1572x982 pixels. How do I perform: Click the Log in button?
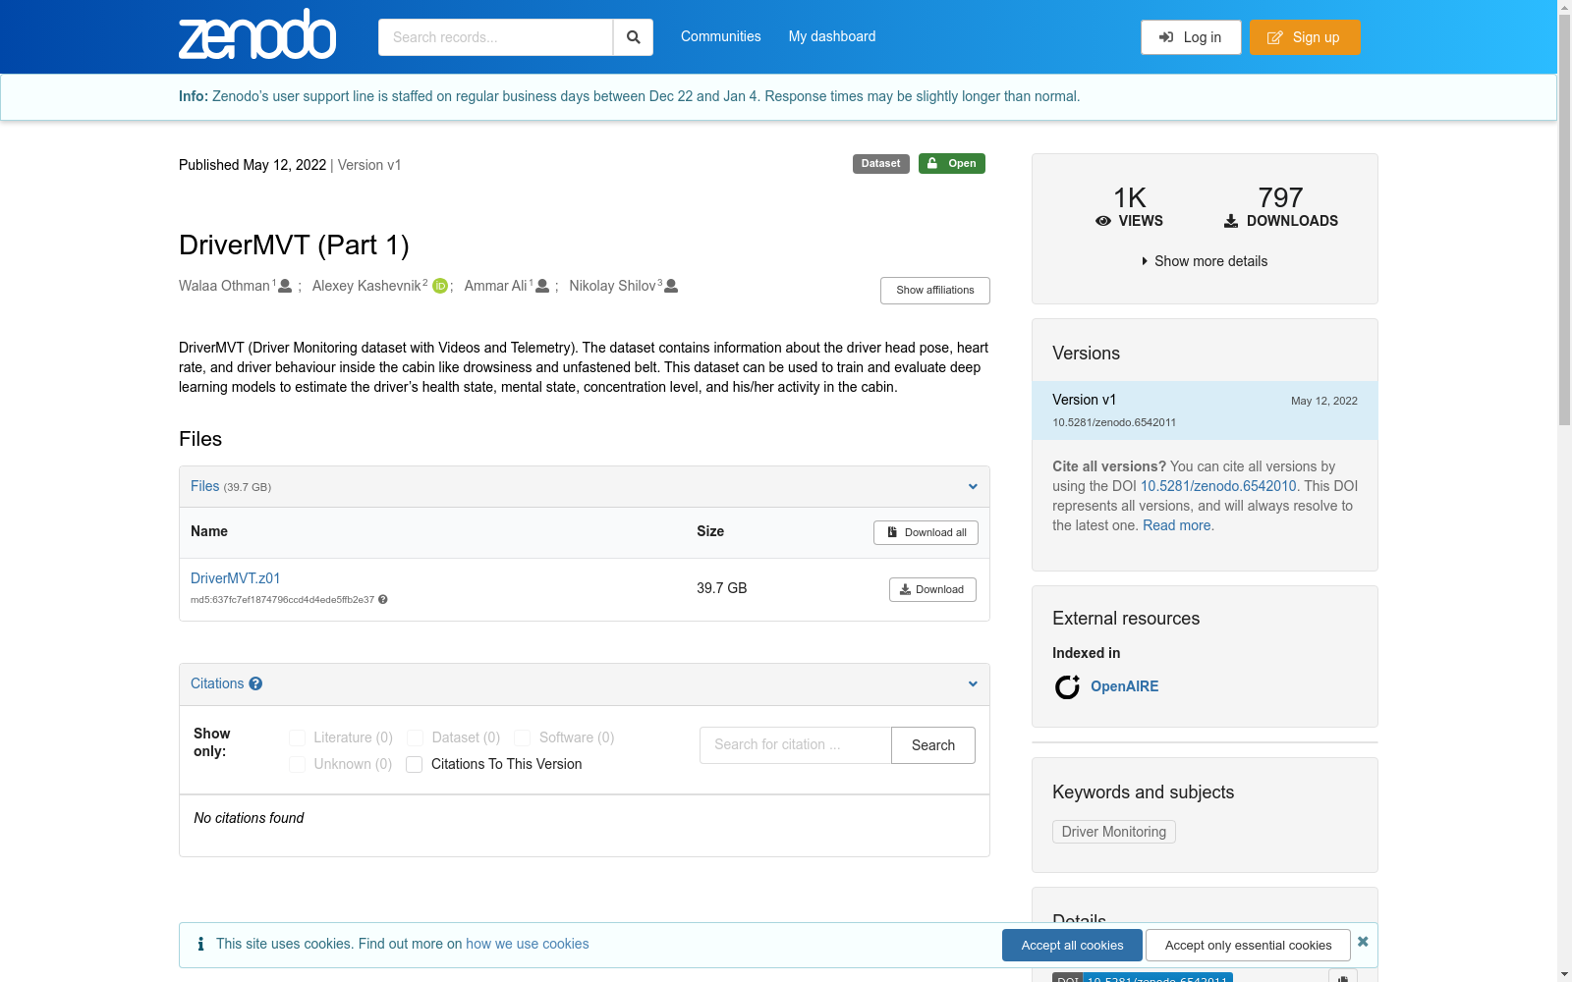click(1191, 37)
